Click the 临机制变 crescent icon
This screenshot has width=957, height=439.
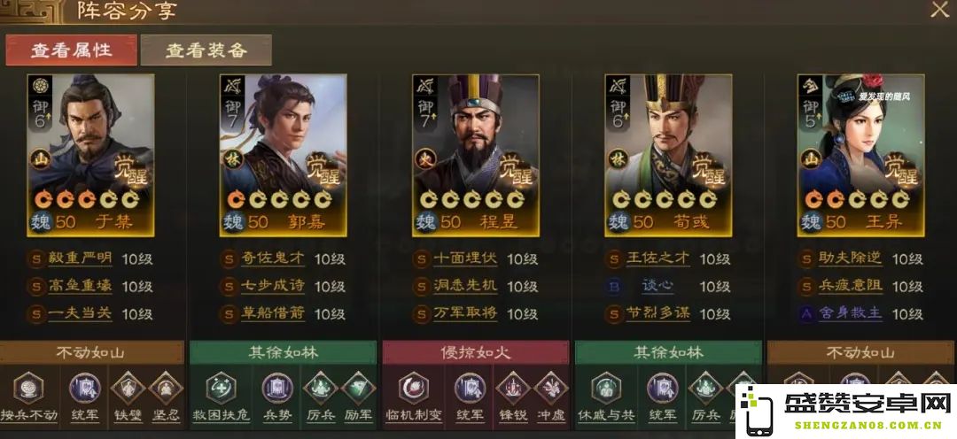click(413, 389)
